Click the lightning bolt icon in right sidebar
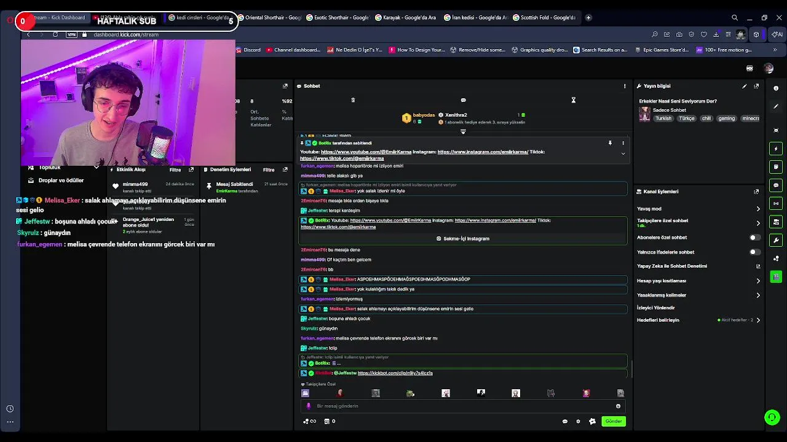Screen dimensions: 787x442 [776, 149]
